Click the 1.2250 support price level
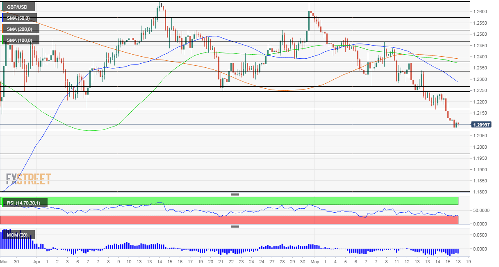Image resolution: width=499 pixels, height=267 pixels. [480, 90]
